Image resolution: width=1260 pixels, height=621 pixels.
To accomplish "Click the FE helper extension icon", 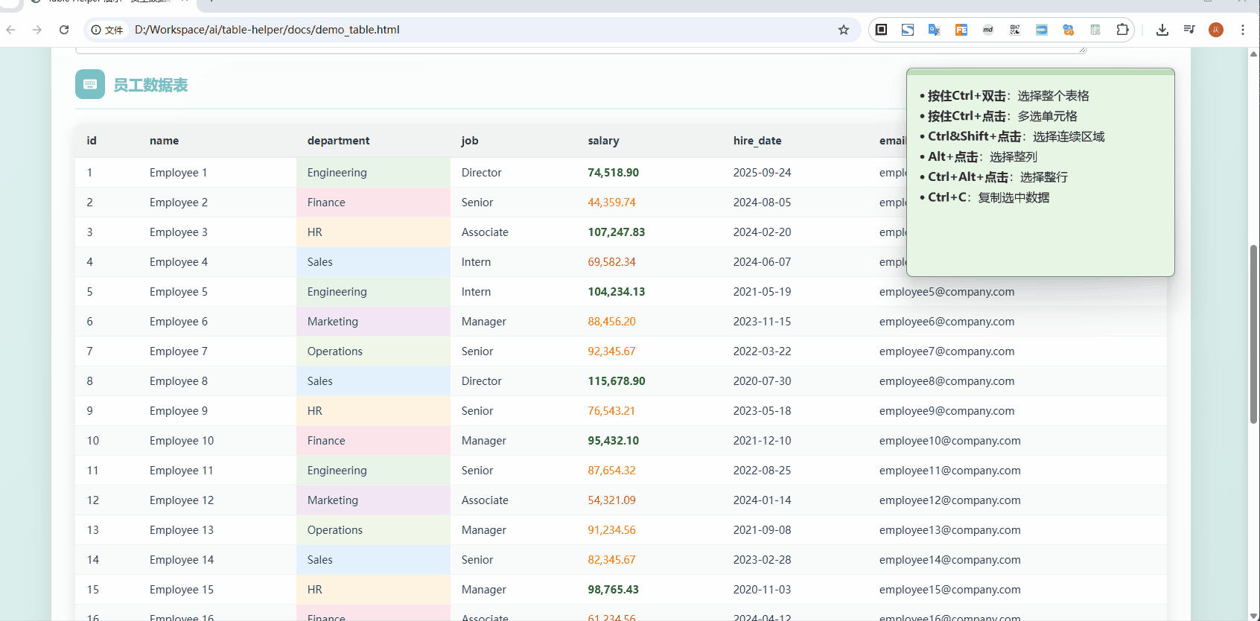I will click(x=961, y=30).
